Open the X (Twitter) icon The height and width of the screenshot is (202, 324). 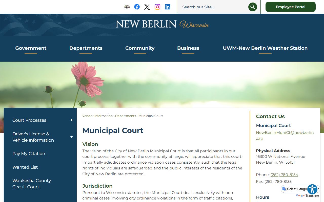[x=147, y=7]
